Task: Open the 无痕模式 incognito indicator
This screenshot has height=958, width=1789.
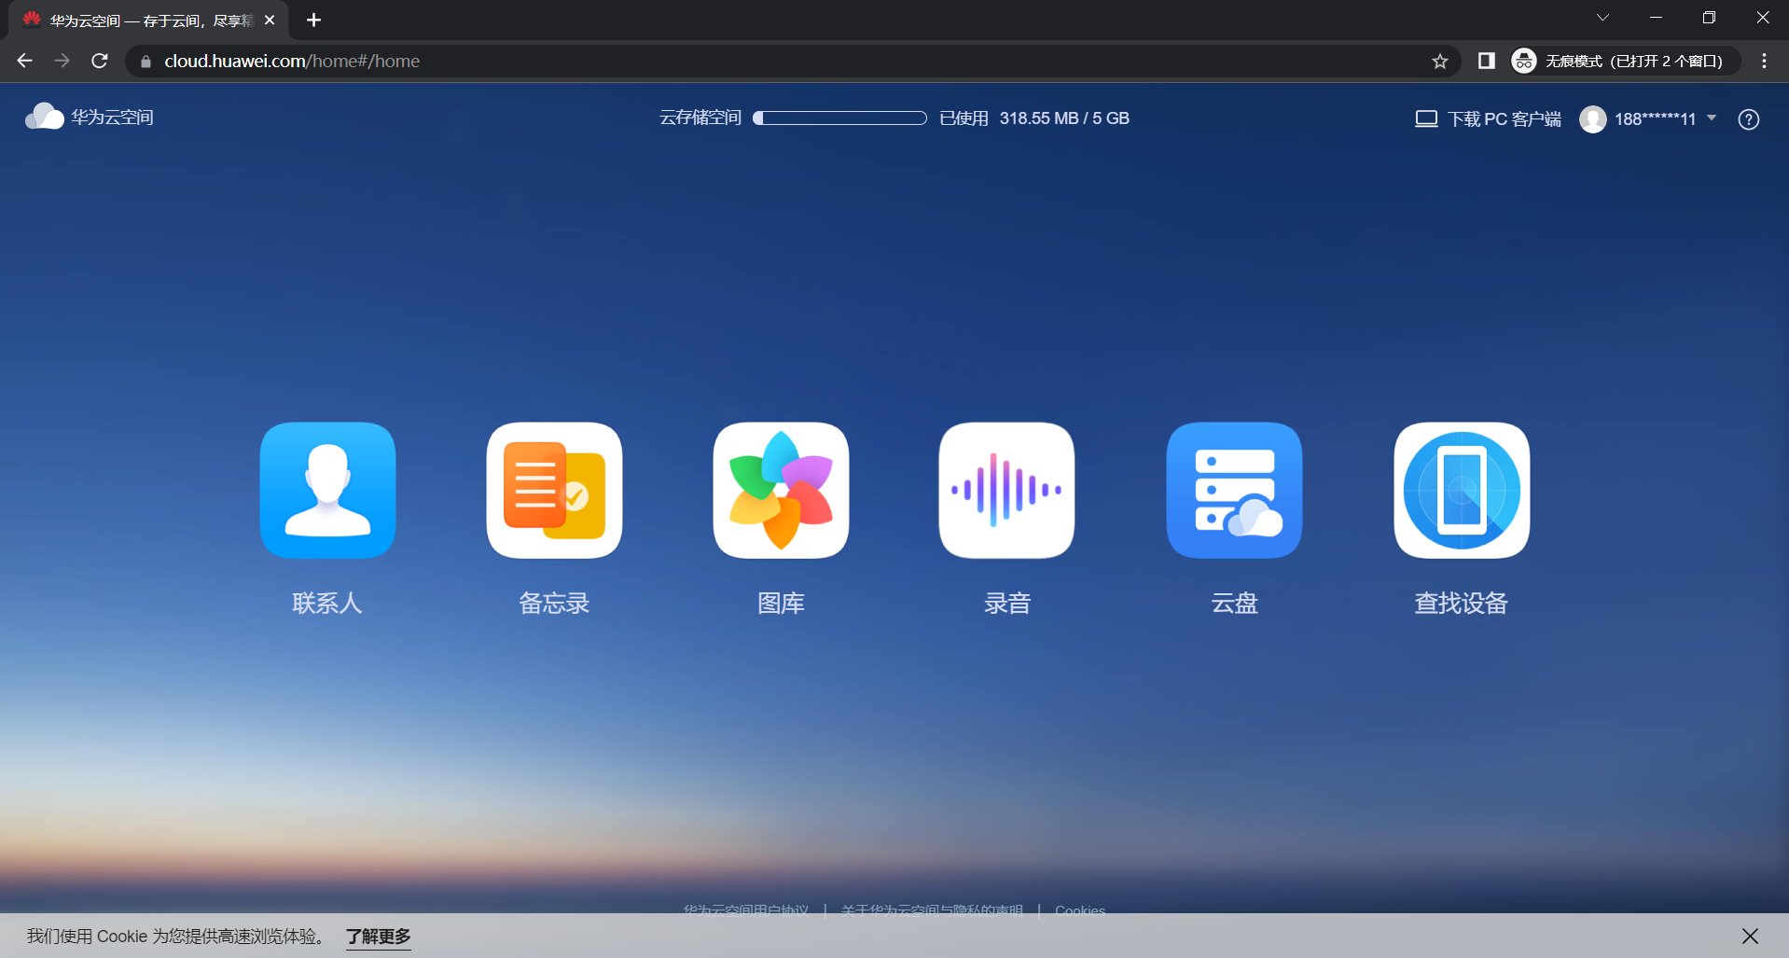Action: 1625,61
